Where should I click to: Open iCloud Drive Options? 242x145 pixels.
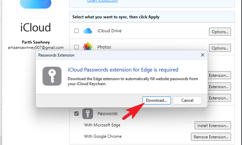point(220,32)
